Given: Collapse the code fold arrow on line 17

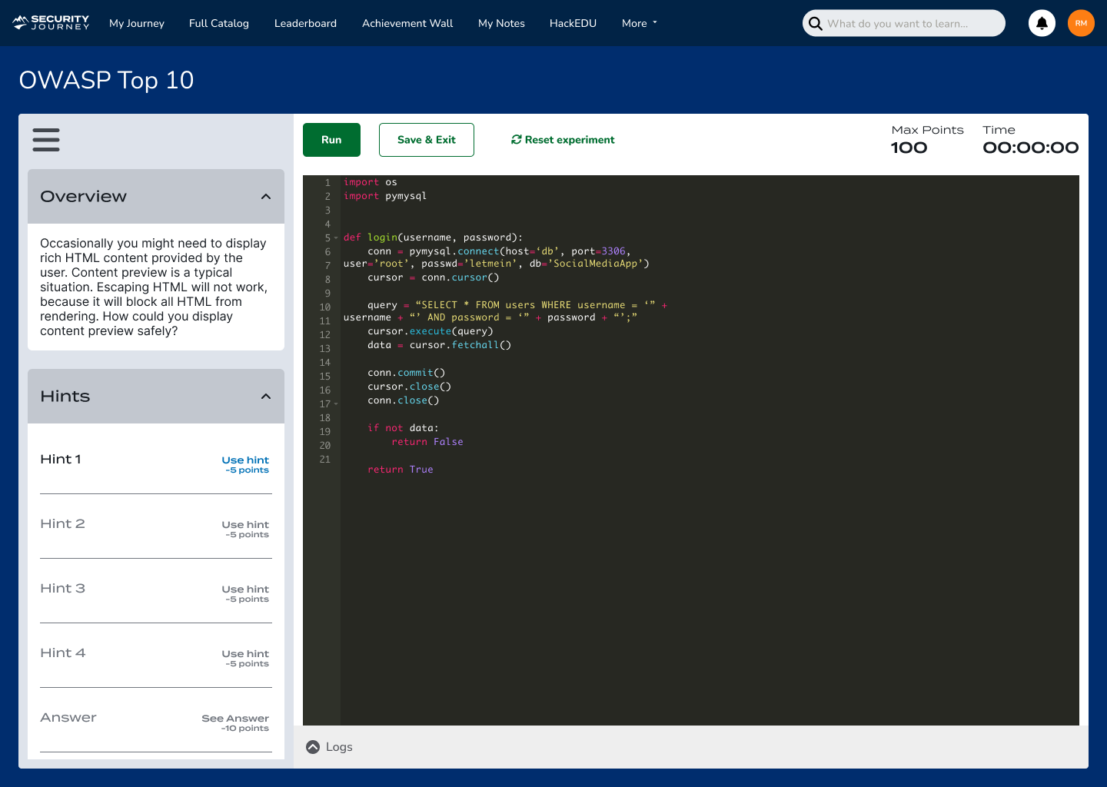Looking at the screenshot, I should (x=334, y=403).
